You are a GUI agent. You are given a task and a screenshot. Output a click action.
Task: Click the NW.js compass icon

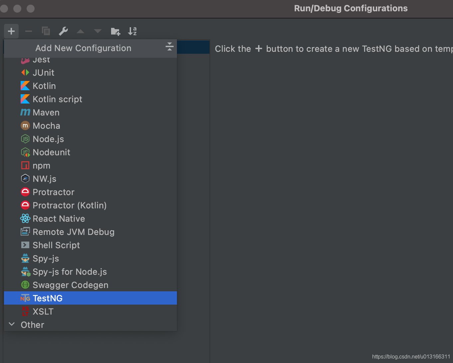click(x=25, y=179)
